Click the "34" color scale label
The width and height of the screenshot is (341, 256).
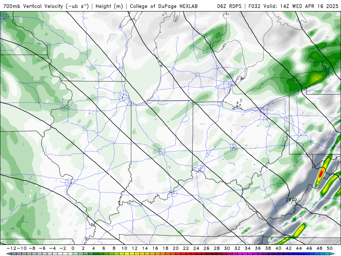pyautogui.click(x=248, y=248)
